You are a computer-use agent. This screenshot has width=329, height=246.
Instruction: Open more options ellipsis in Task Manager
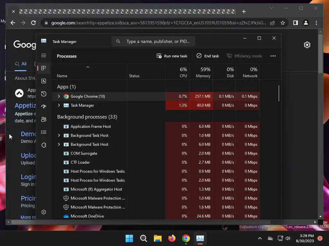(273, 56)
